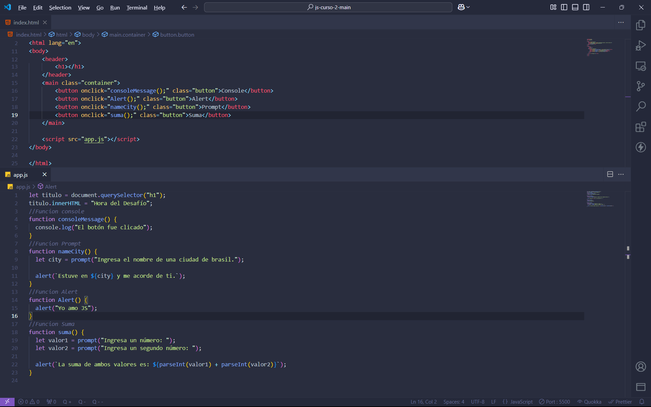Click the js-curso-2-main command center search box
This screenshot has width=651, height=407.
[328, 7]
